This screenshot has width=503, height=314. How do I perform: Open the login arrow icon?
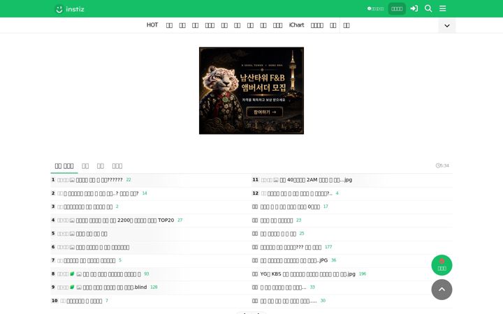[414, 8]
